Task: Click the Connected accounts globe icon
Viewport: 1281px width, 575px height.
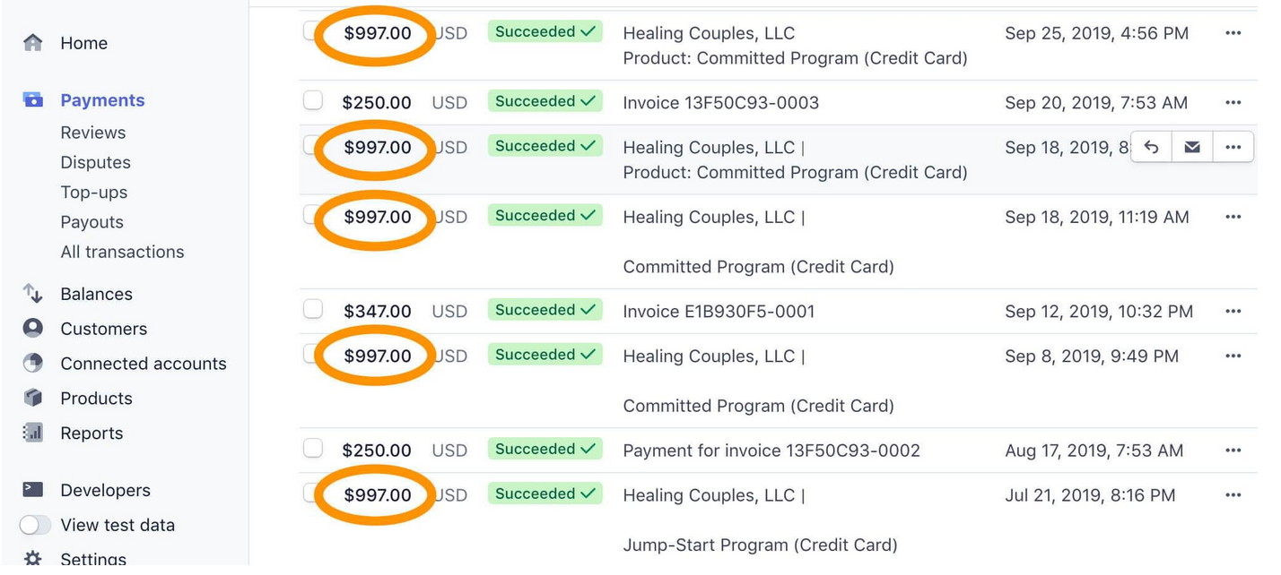Action: 33,364
